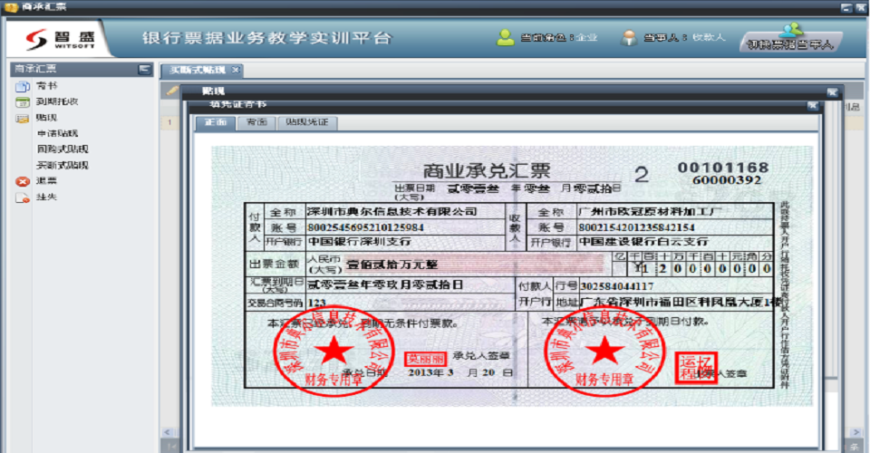The width and height of the screenshot is (870, 453).
Task: Click the app icon in the title bar
Action: point(11,7)
